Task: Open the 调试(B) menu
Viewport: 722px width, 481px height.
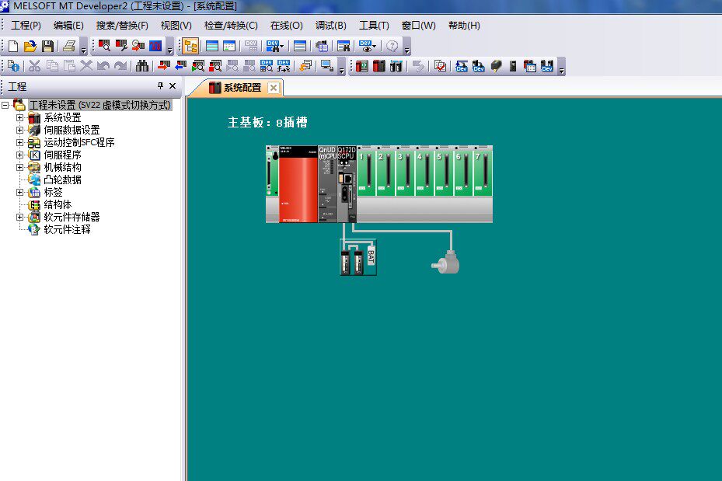Action: point(330,26)
